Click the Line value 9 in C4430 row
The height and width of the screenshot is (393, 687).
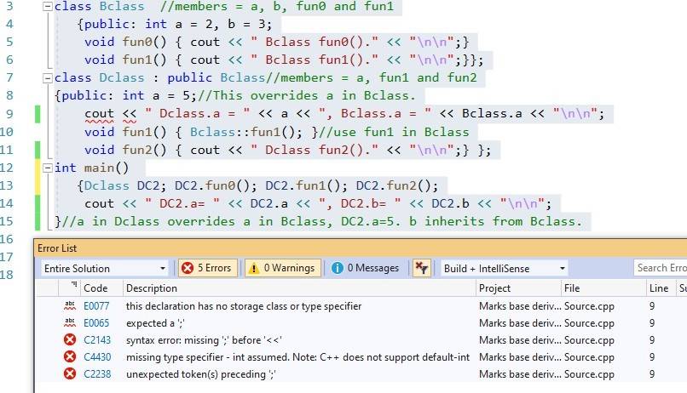pos(652,357)
